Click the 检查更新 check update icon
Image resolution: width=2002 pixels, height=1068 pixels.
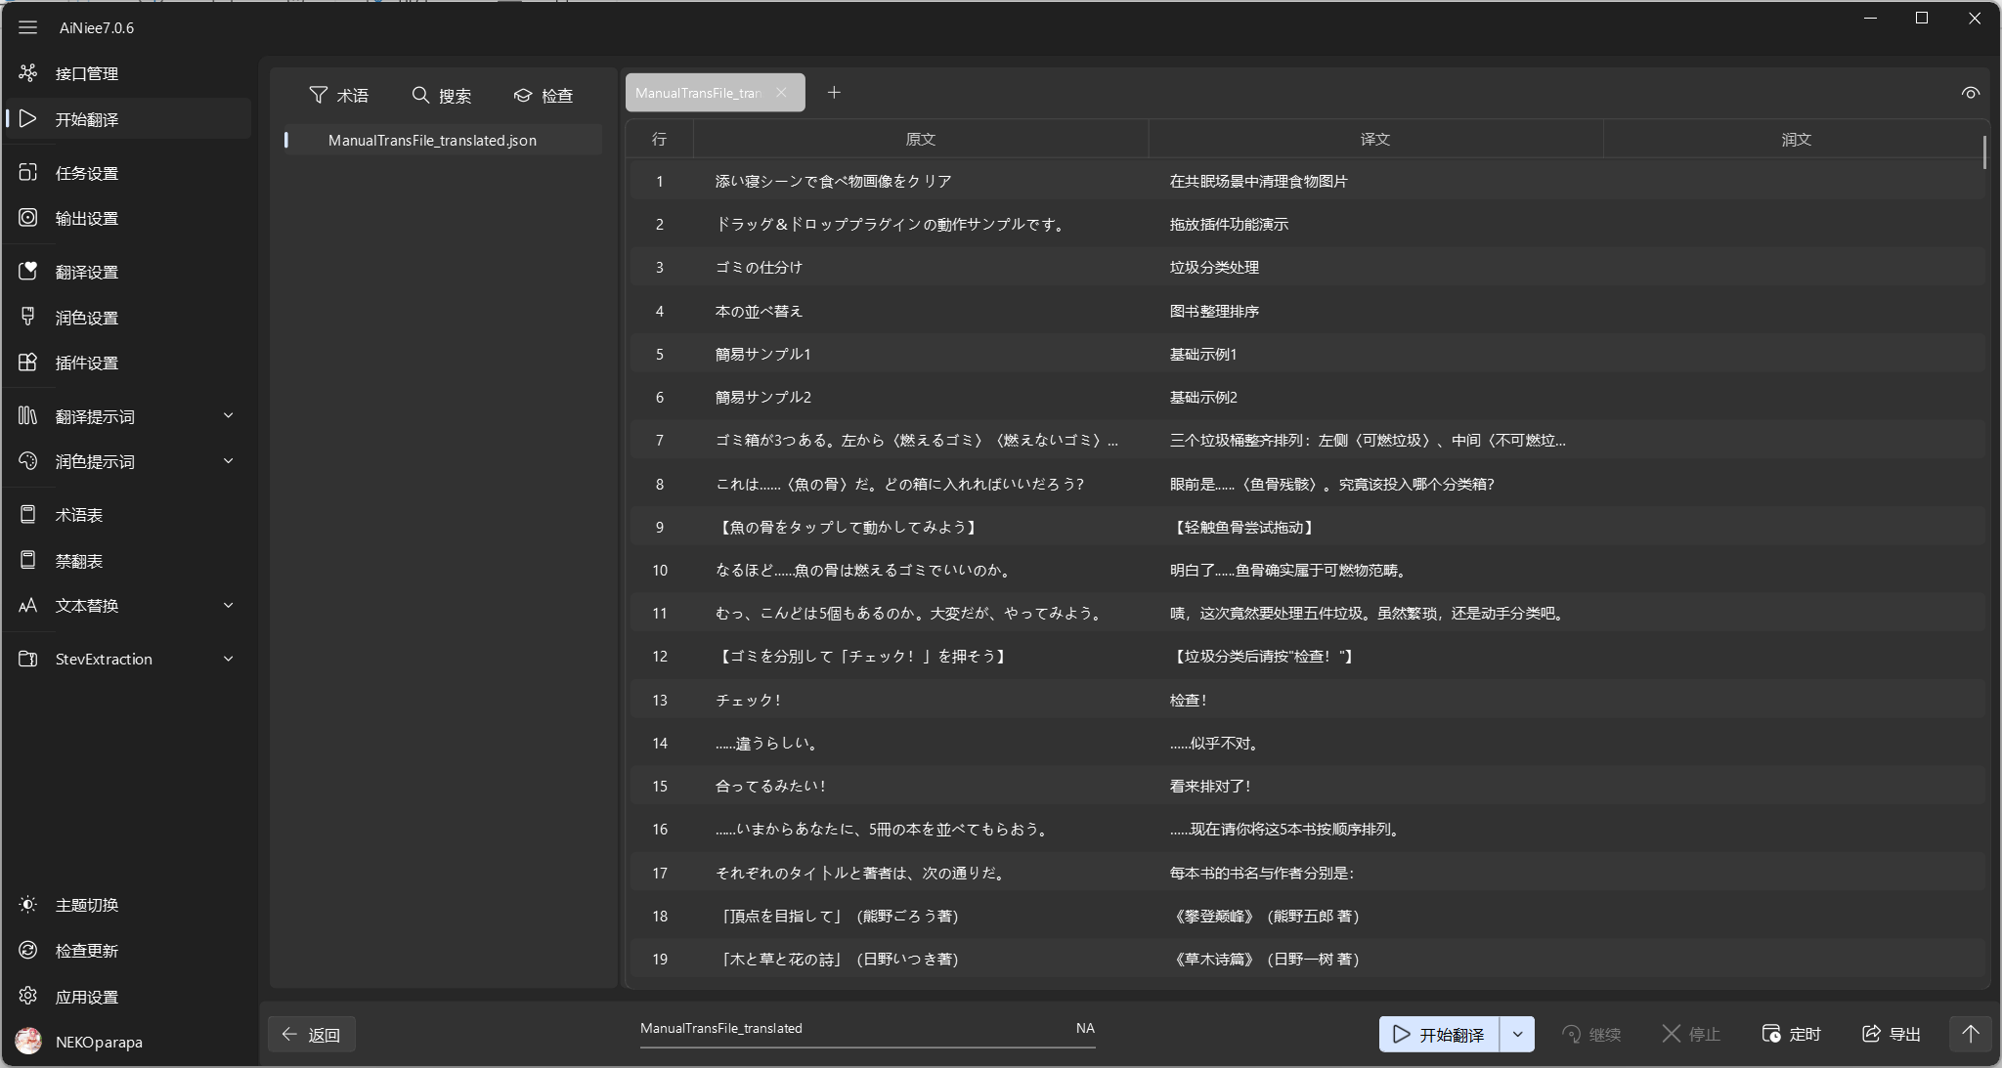[28, 951]
